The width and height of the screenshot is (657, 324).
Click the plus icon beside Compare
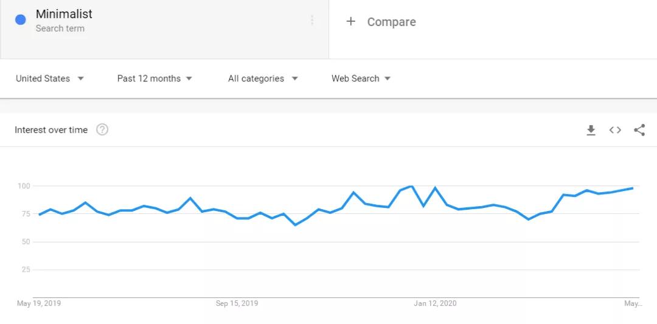[x=350, y=22]
